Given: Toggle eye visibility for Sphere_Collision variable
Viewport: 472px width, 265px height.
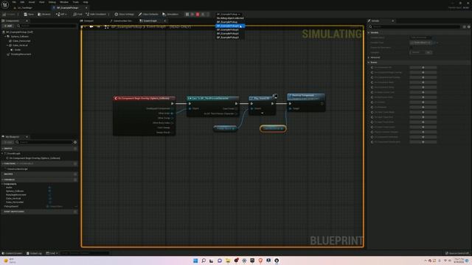Looking at the screenshot, I should 49,191.
